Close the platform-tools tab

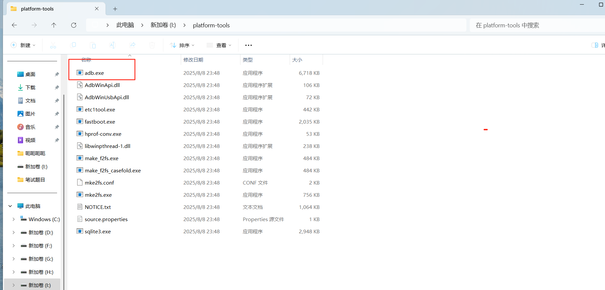point(97,9)
